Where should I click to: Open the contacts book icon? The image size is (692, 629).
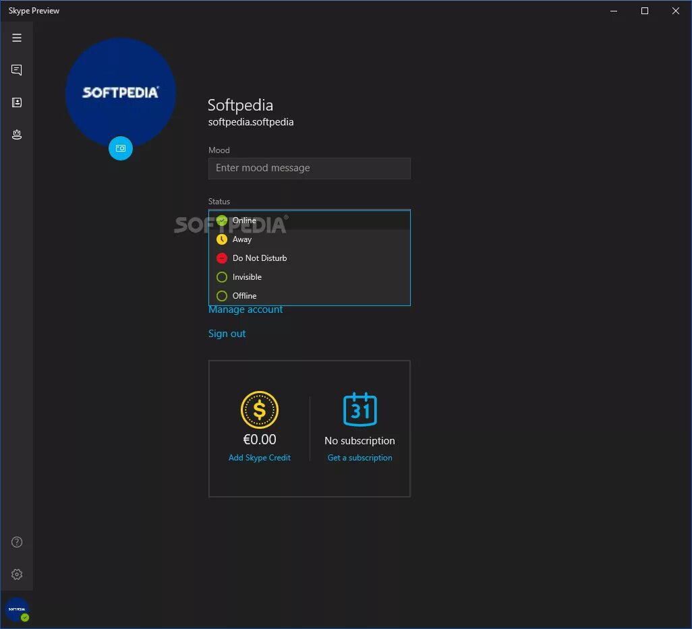point(17,102)
